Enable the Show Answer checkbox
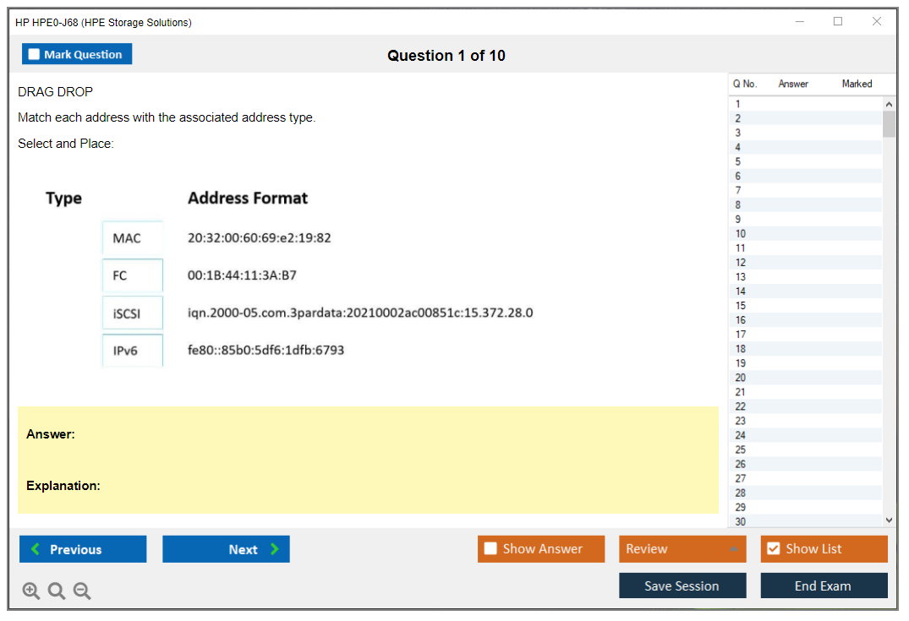 tap(490, 549)
